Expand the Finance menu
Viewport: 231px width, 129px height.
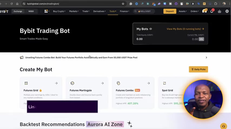(124, 11)
